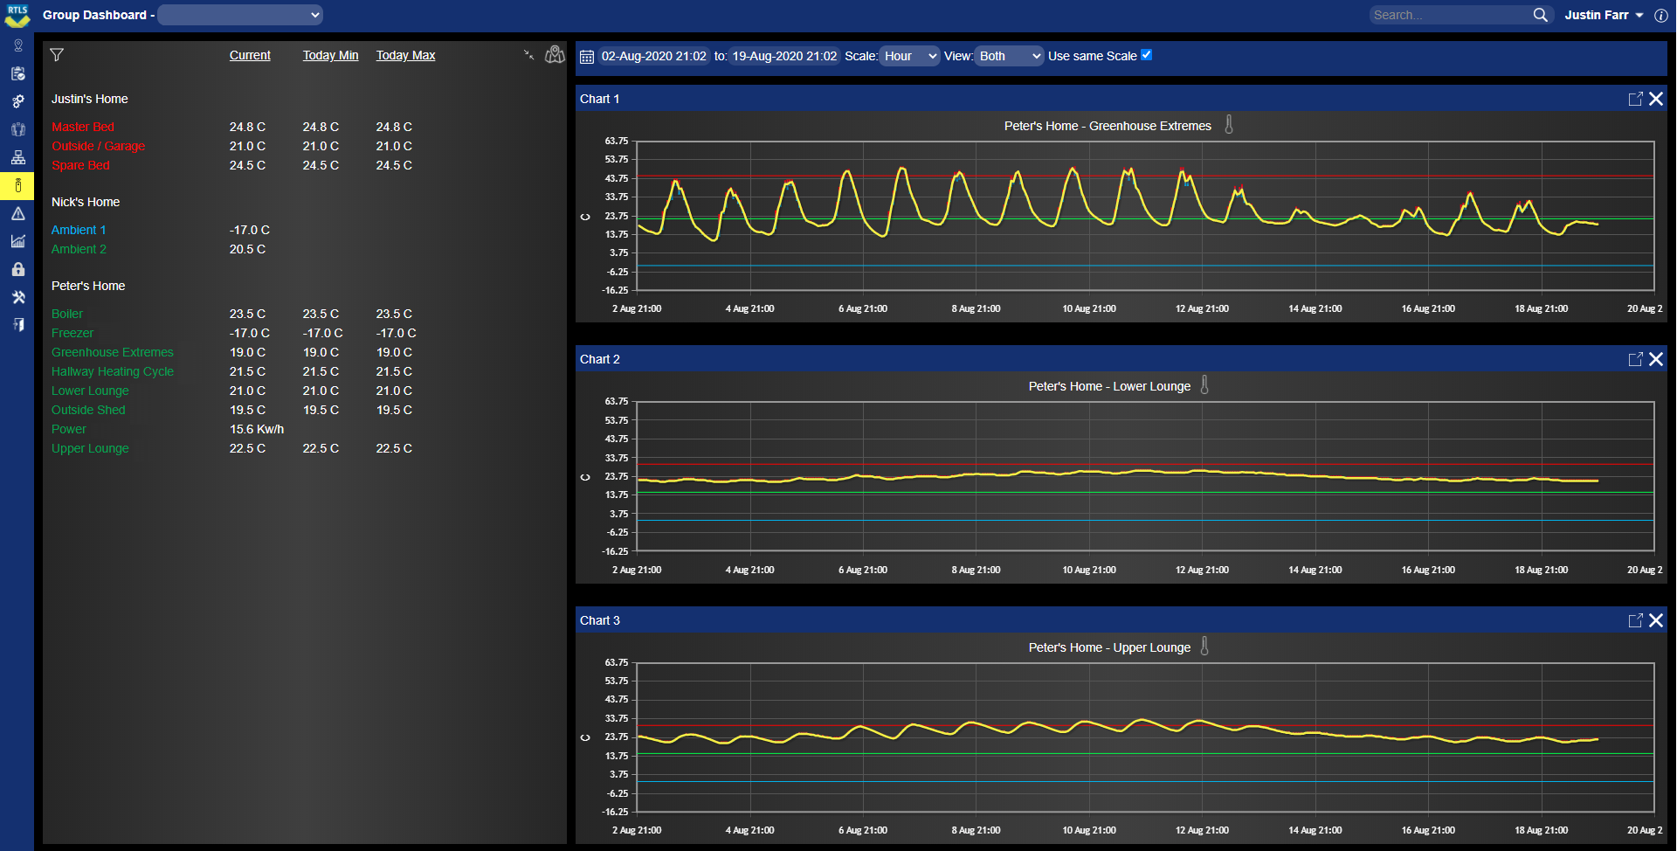Select the Today Min column header
Viewport: 1677px width, 851px height.
(x=330, y=54)
